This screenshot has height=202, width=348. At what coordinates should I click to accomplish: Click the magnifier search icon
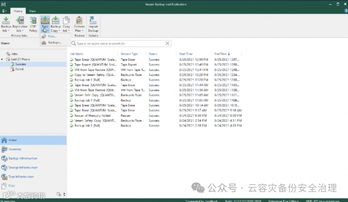click(x=73, y=43)
